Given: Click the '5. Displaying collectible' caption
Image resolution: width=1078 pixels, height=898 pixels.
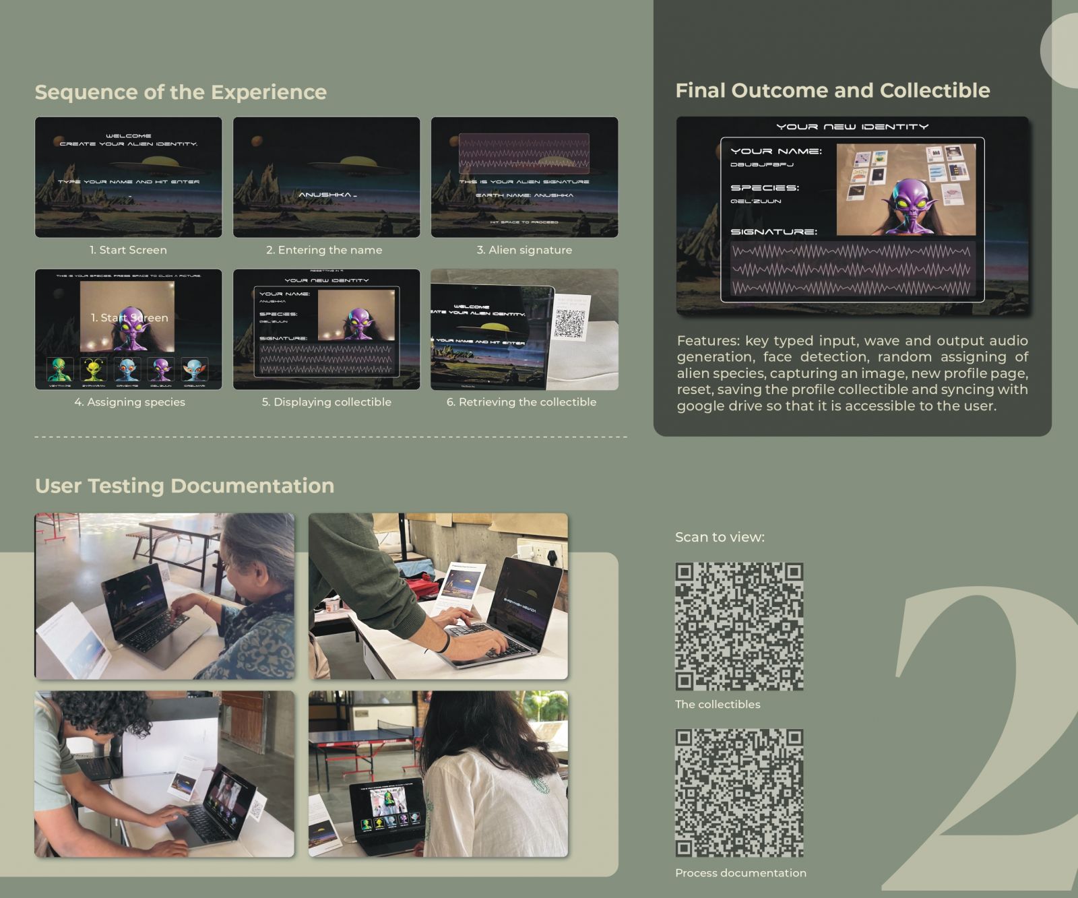Looking at the screenshot, I should (327, 402).
